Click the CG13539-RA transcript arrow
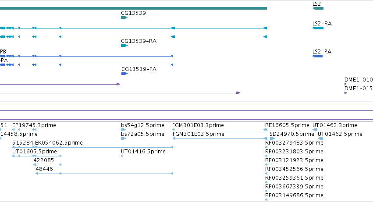Screen dimensions: 373x202 point(124,46)
